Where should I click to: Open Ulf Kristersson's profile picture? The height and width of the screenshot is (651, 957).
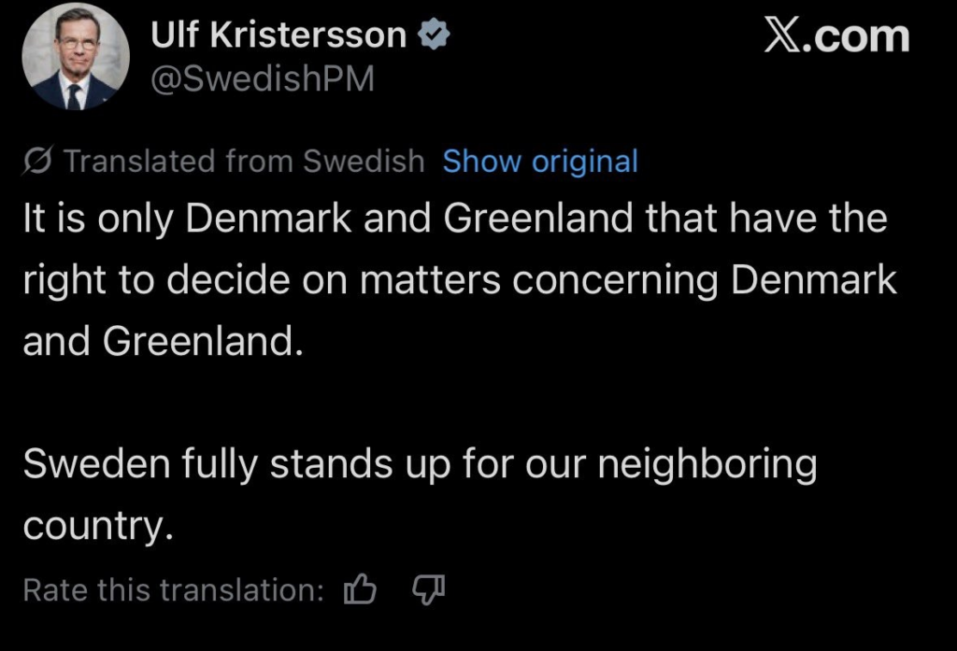(x=76, y=63)
